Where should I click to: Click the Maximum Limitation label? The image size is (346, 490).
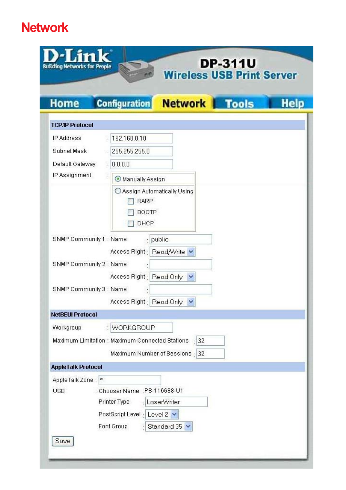pyautogui.click(x=79, y=341)
